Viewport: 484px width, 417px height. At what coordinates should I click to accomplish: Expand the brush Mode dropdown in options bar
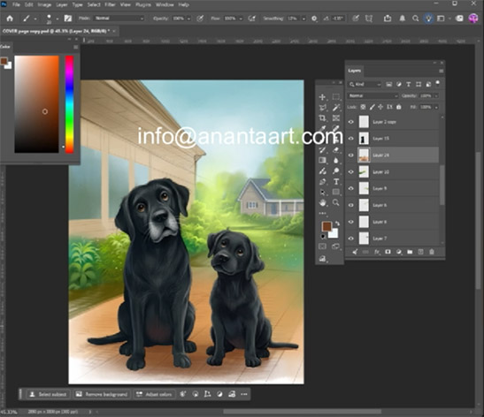coord(119,19)
